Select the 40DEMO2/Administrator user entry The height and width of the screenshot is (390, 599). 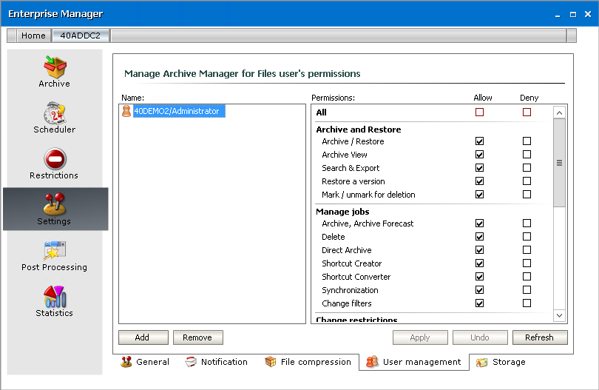tap(176, 111)
